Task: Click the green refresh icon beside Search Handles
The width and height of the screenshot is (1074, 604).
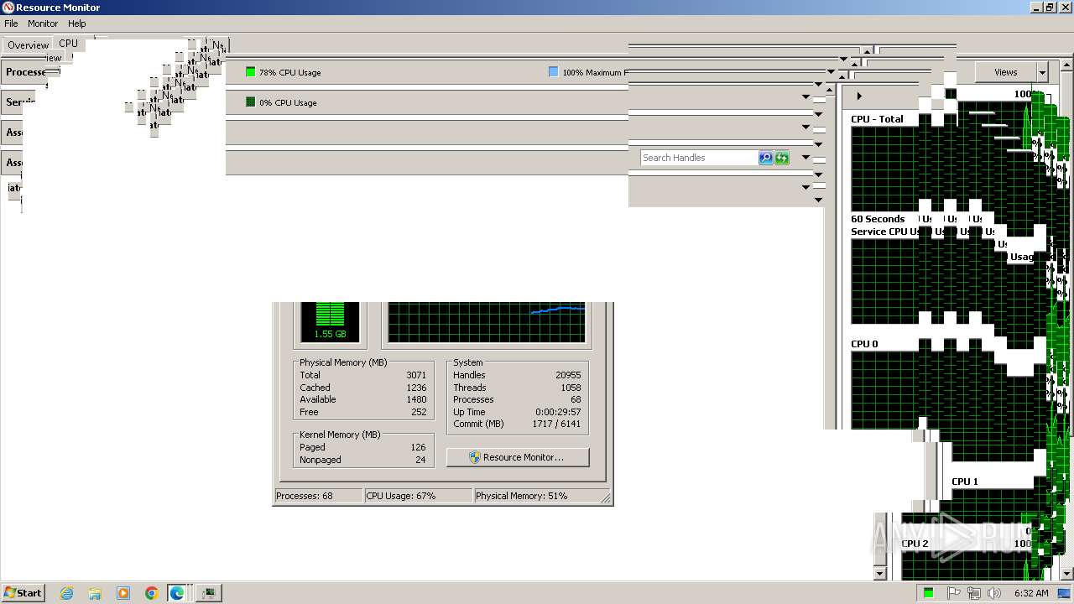Action: click(782, 158)
